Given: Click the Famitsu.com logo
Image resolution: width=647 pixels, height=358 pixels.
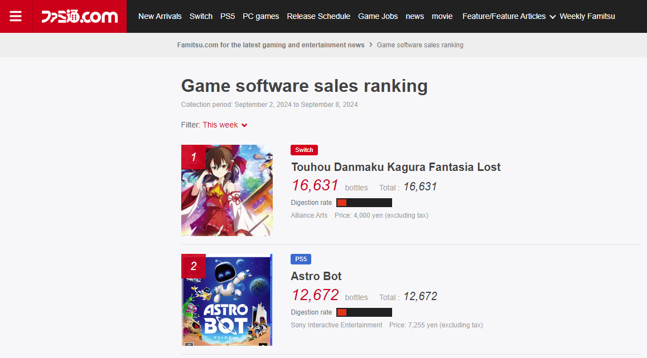Looking at the screenshot, I should [x=79, y=17].
